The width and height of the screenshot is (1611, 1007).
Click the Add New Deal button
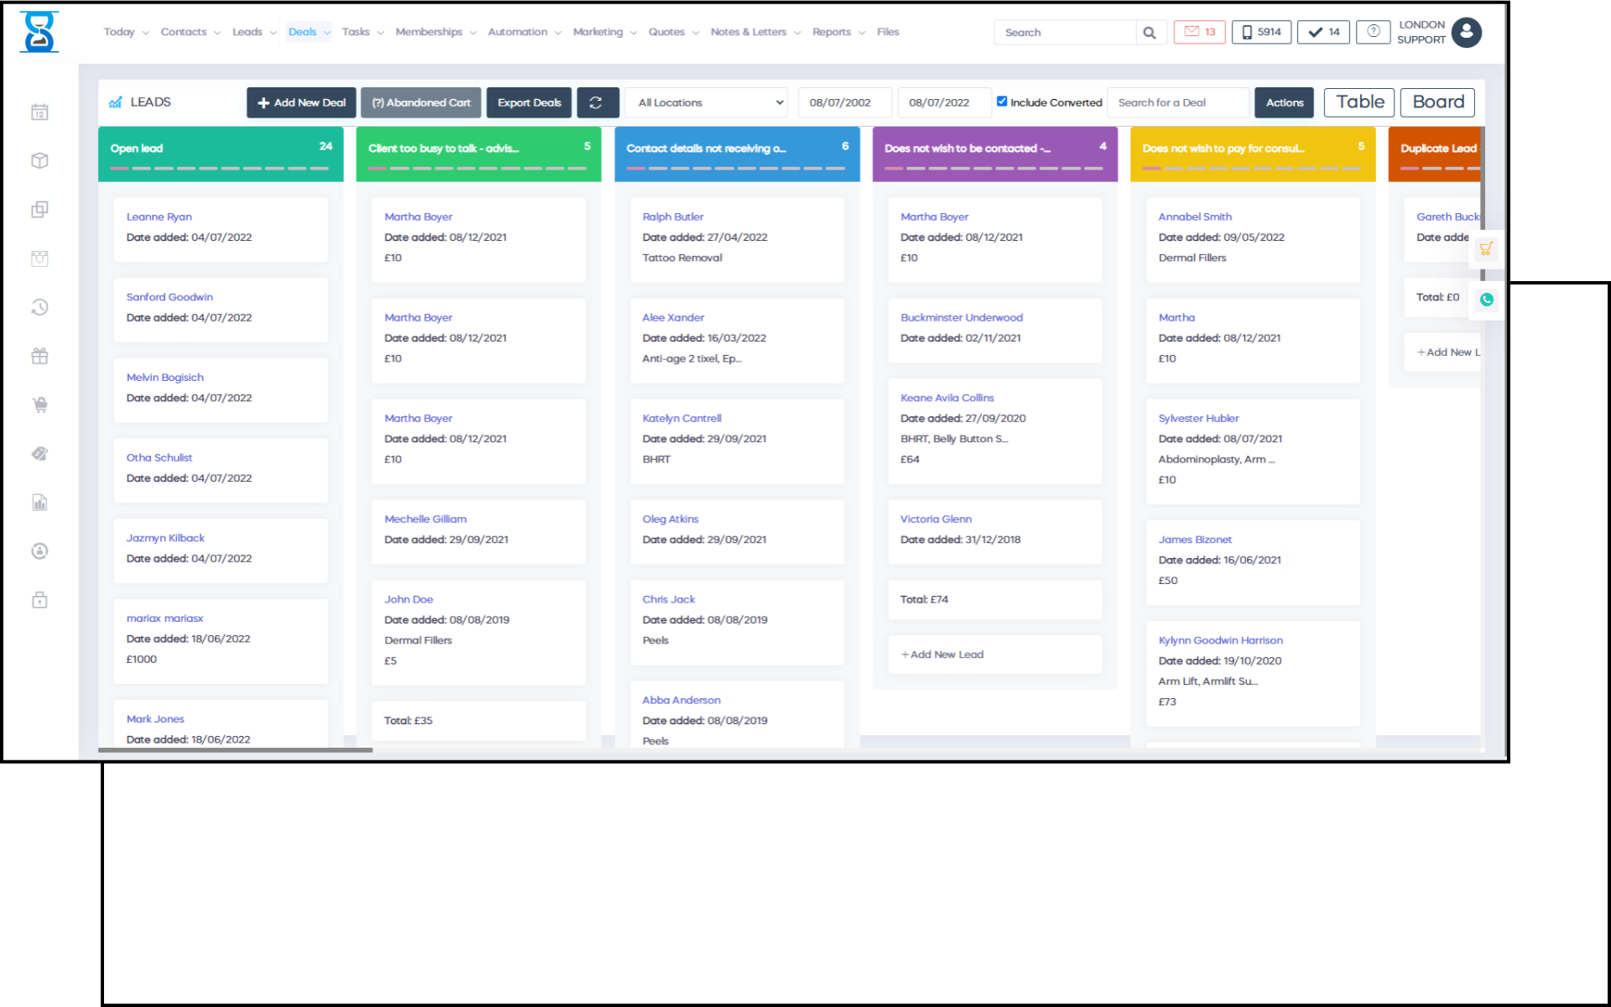coord(301,102)
